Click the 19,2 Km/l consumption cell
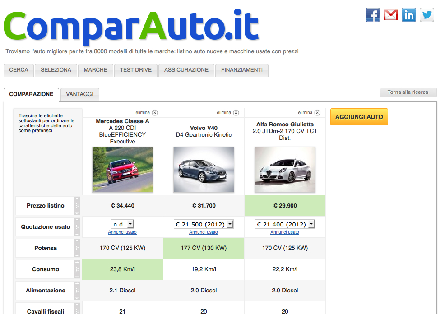 pyautogui.click(x=204, y=269)
